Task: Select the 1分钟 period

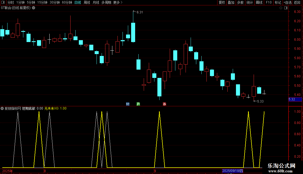Action: (x=20, y=2)
